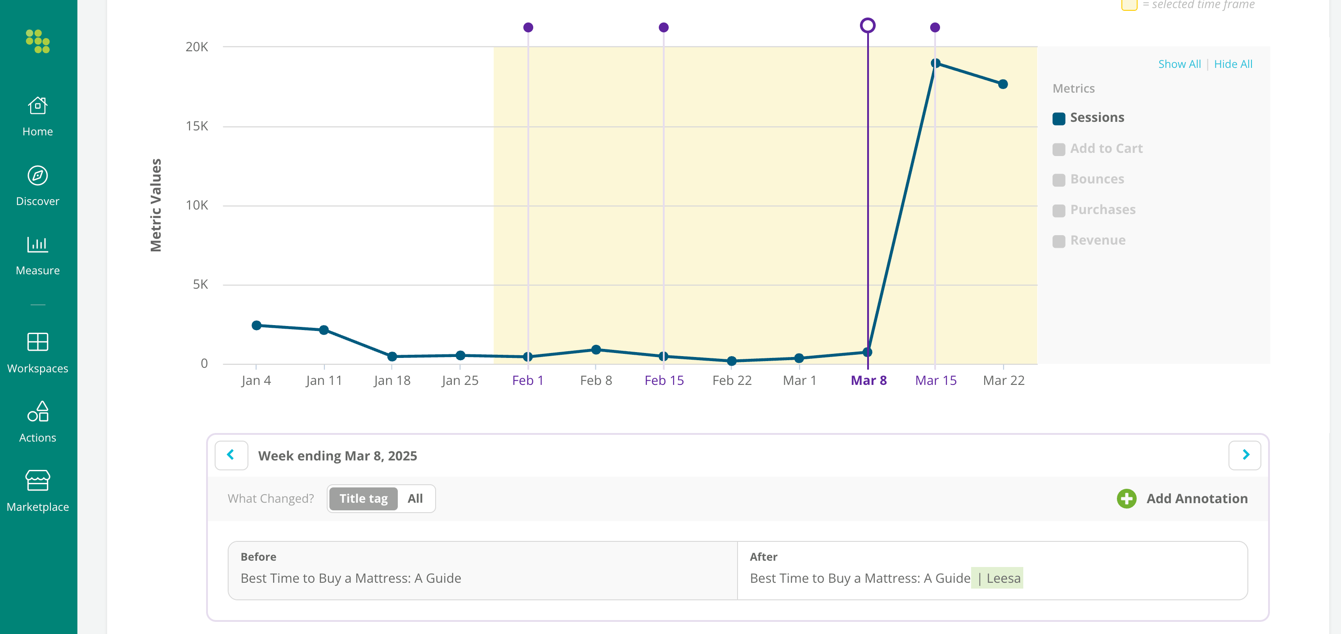This screenshot has height=634, width=1341.
Task: Toggle the Sessions metric checkbox
Action: click(x=1058, y=119)
